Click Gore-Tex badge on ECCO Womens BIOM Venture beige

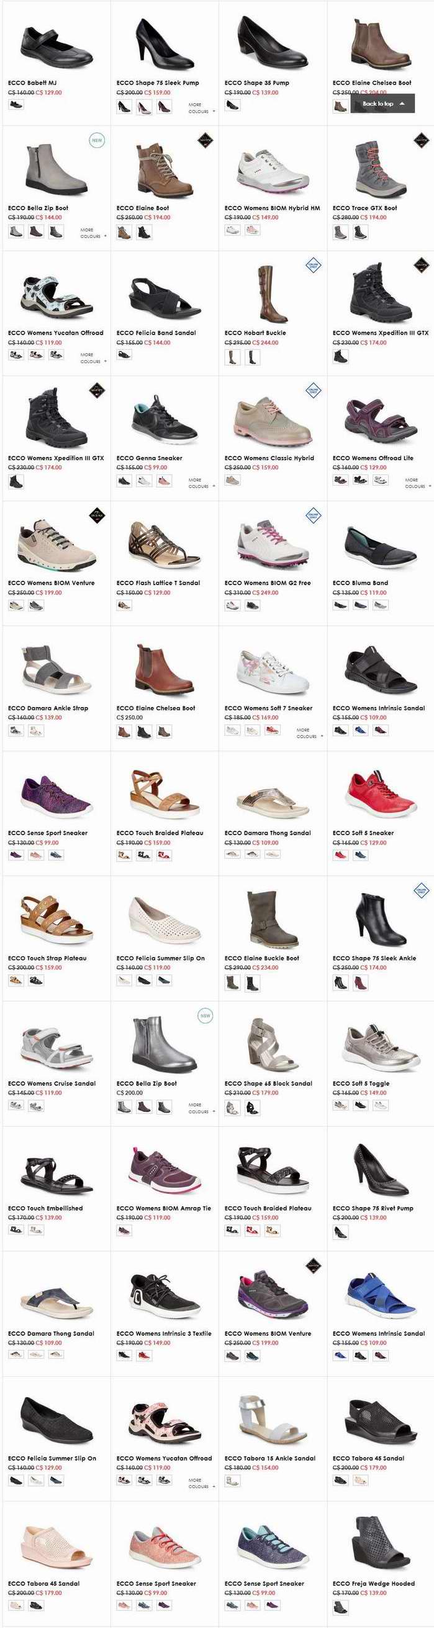coord(96,515)
